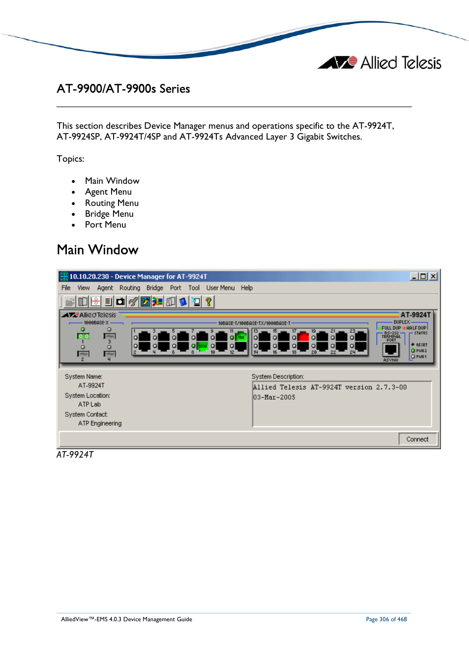Open the Tool menu

click(x=194, y=288)
